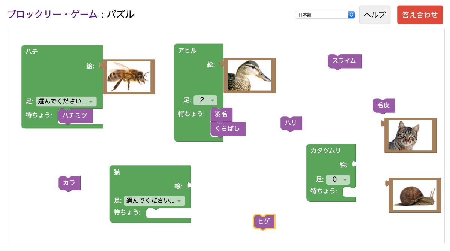Select the cat picture block
Image resolution: width=450 pixels, height=251 pixels.
[x=410, y=134]
